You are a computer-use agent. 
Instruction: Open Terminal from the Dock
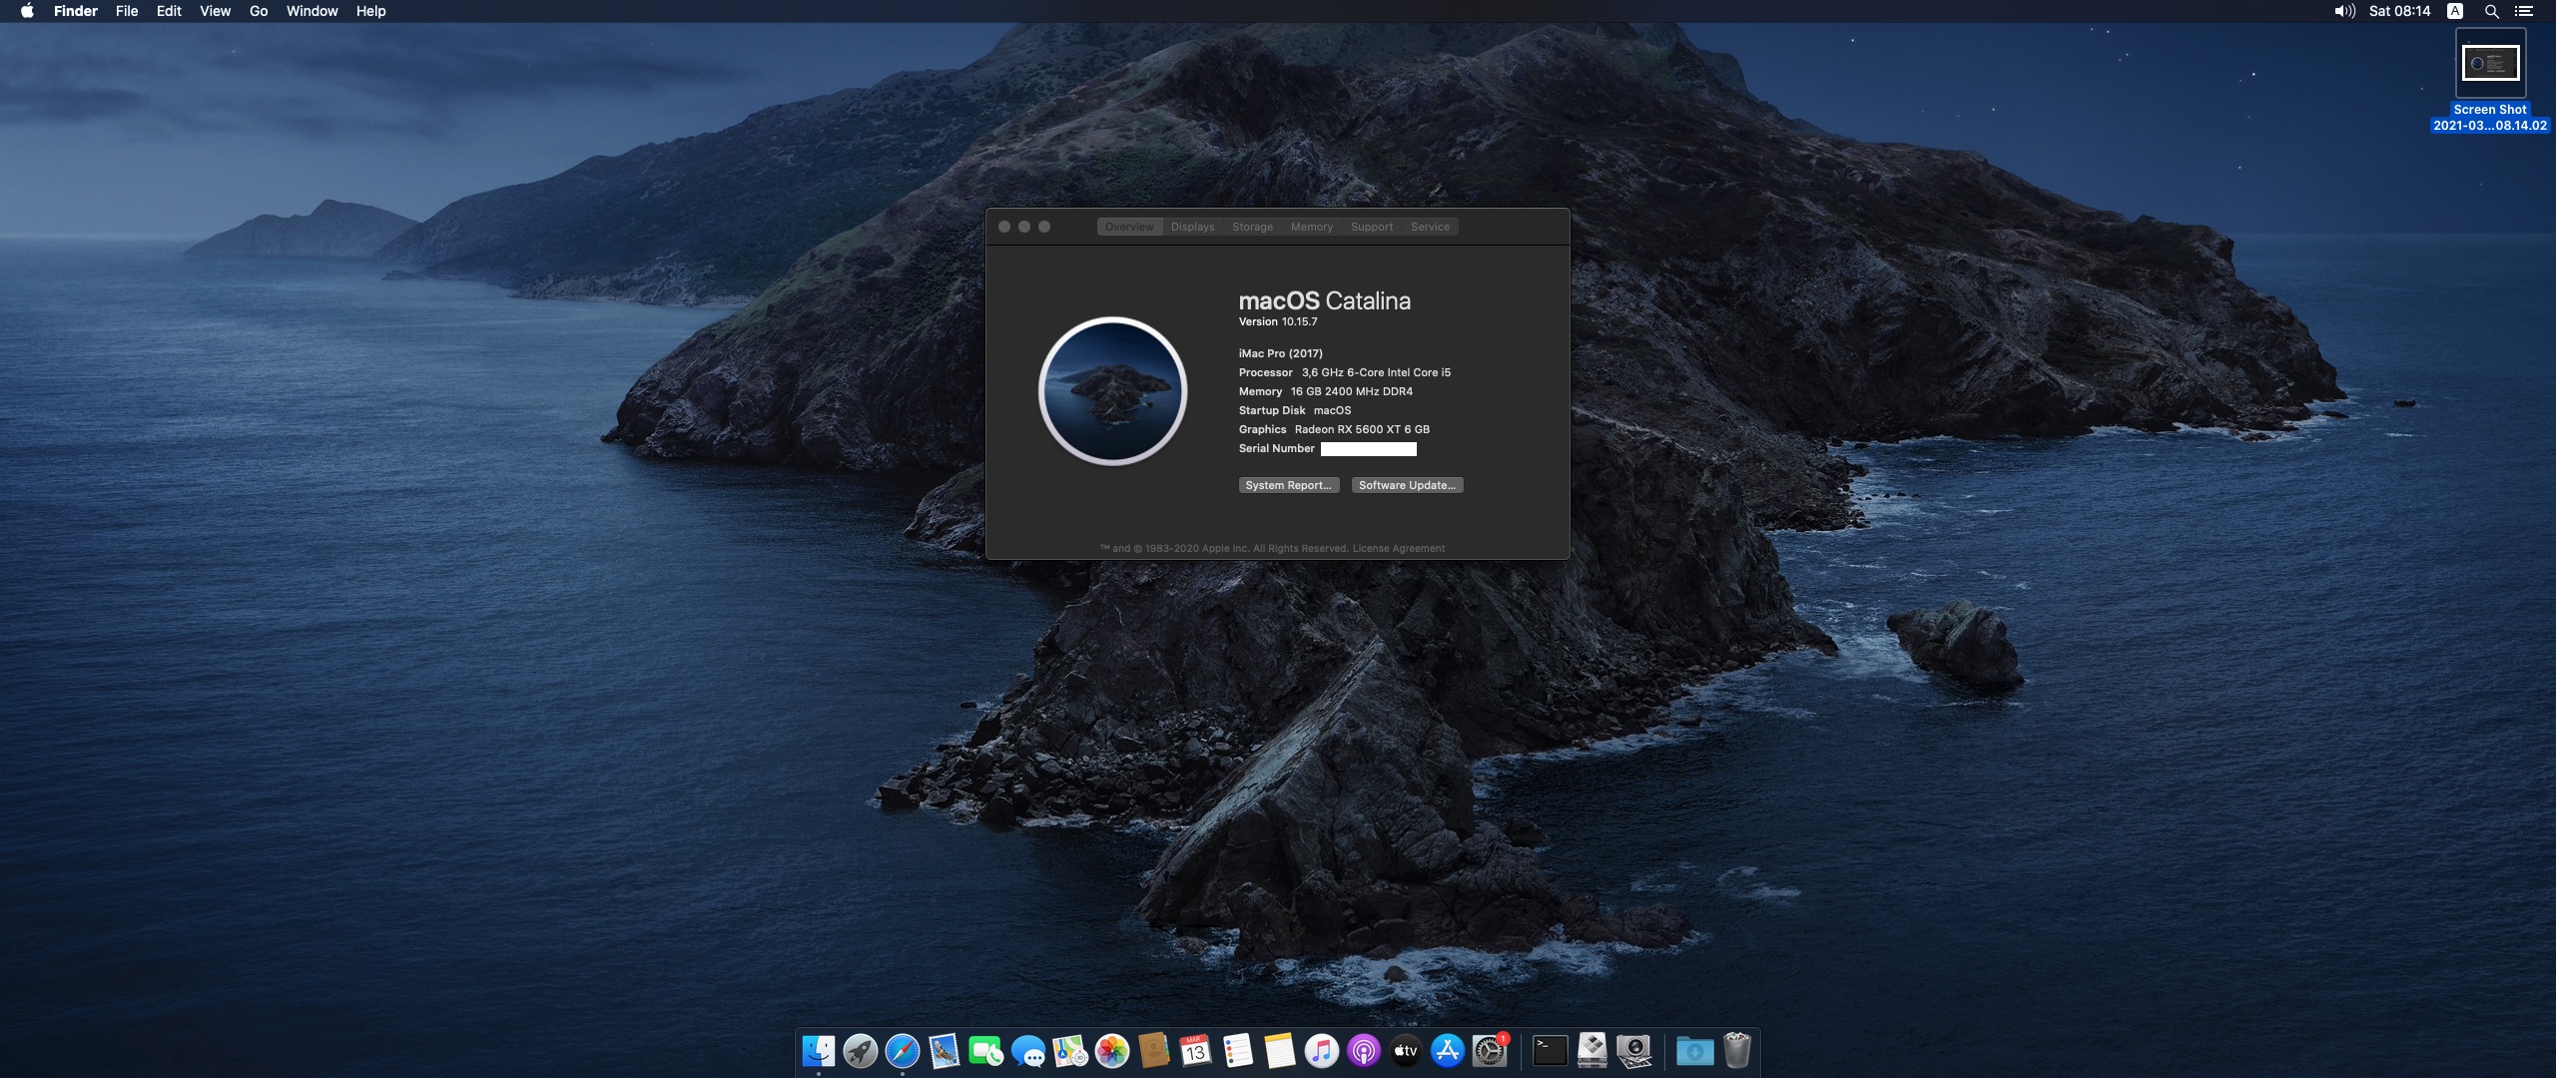(1550, 1051)
